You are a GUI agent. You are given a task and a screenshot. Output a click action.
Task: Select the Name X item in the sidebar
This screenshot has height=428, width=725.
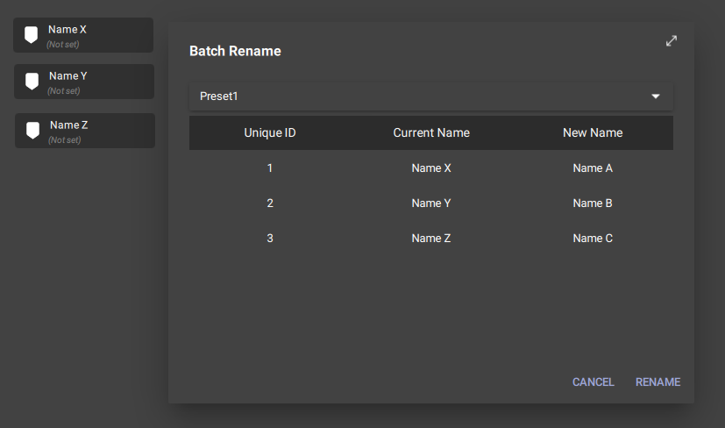(83, 35)
